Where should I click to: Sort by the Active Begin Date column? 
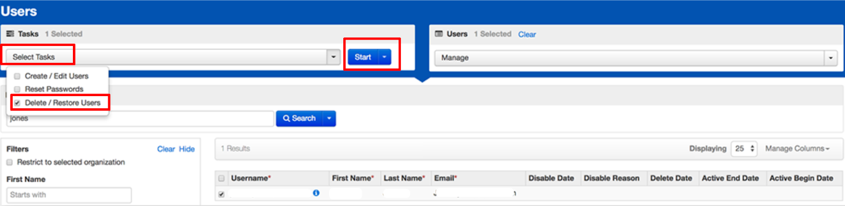(x=801, y=179)
